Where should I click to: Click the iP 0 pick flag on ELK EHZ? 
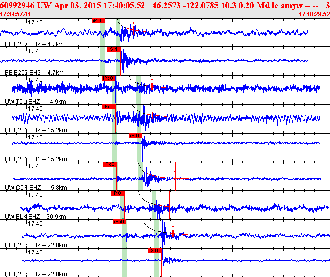[118, 193]
